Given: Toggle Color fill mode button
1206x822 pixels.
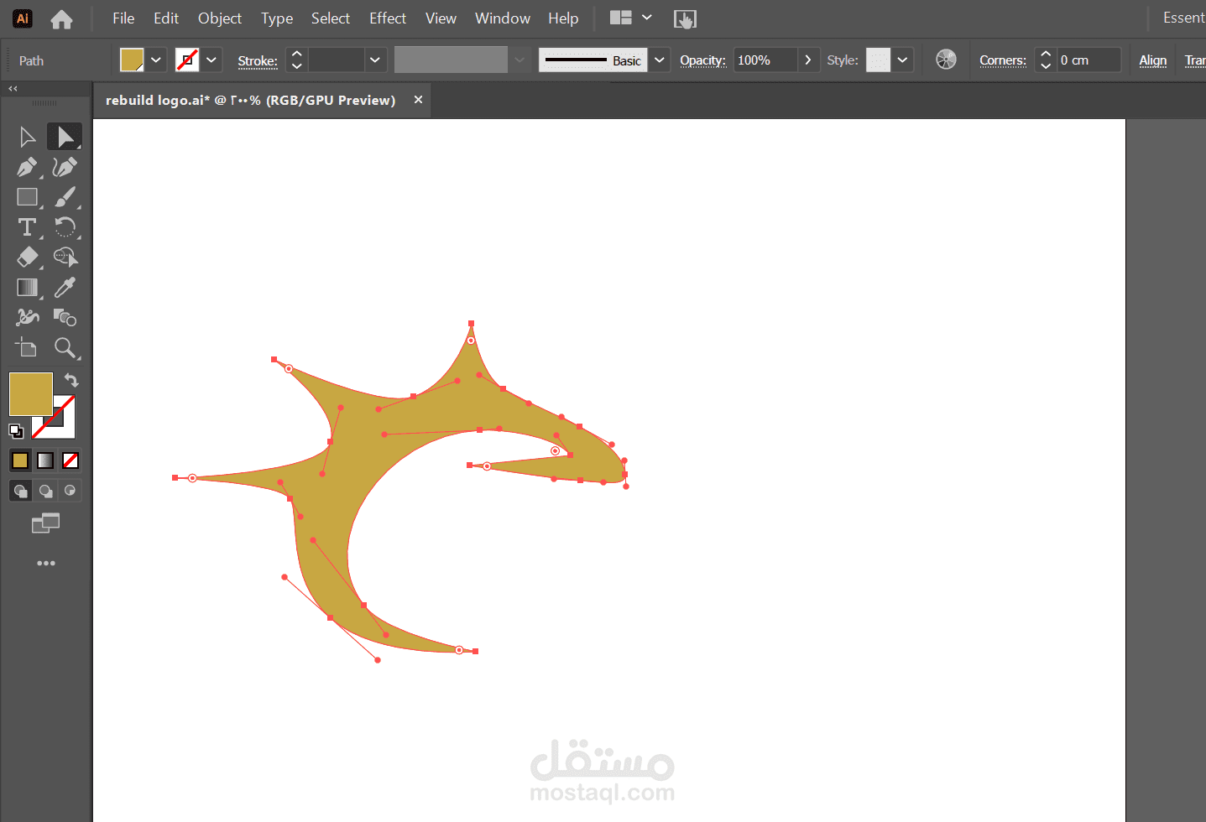Looking at the screenshot, I should [20, 460].
